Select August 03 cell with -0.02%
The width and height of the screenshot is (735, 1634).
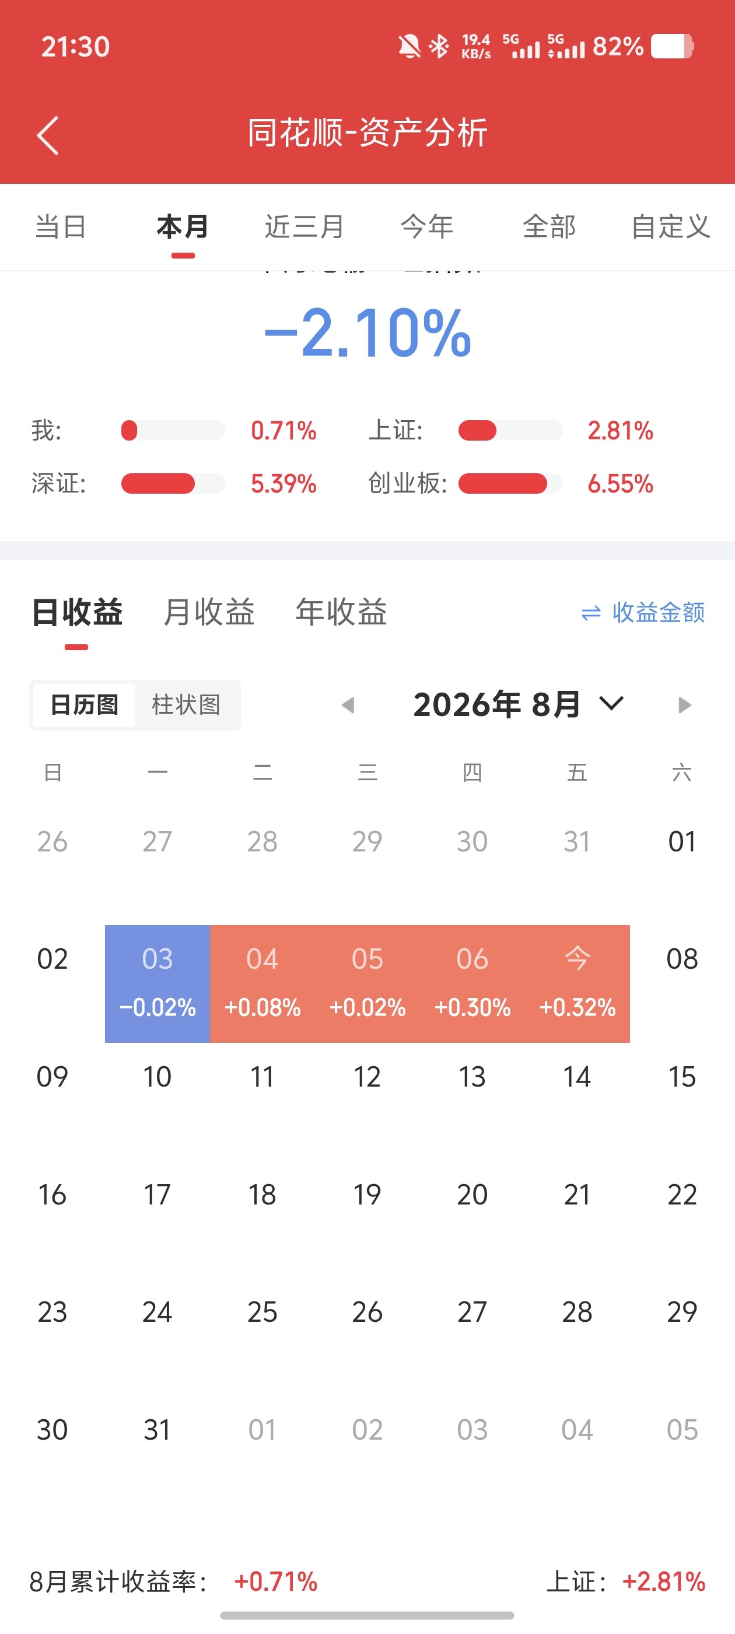point(157,983)
